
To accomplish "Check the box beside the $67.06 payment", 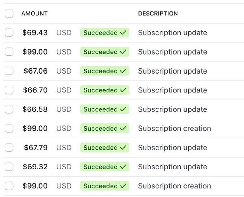I will pyautogui.click(x=9, y=71).
